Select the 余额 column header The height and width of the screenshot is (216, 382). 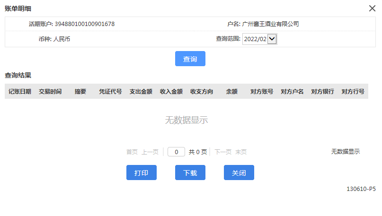tap(231, 92)
